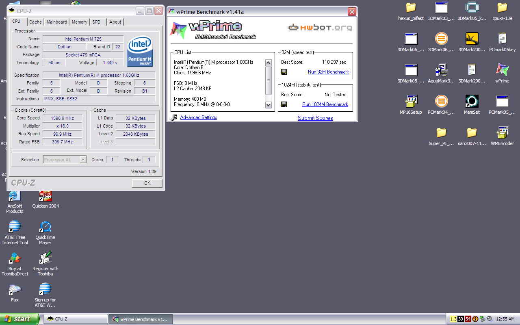Launch QuickTime Player shortcut
Viewport: 520px width, 325px height.
coord(45,232)
